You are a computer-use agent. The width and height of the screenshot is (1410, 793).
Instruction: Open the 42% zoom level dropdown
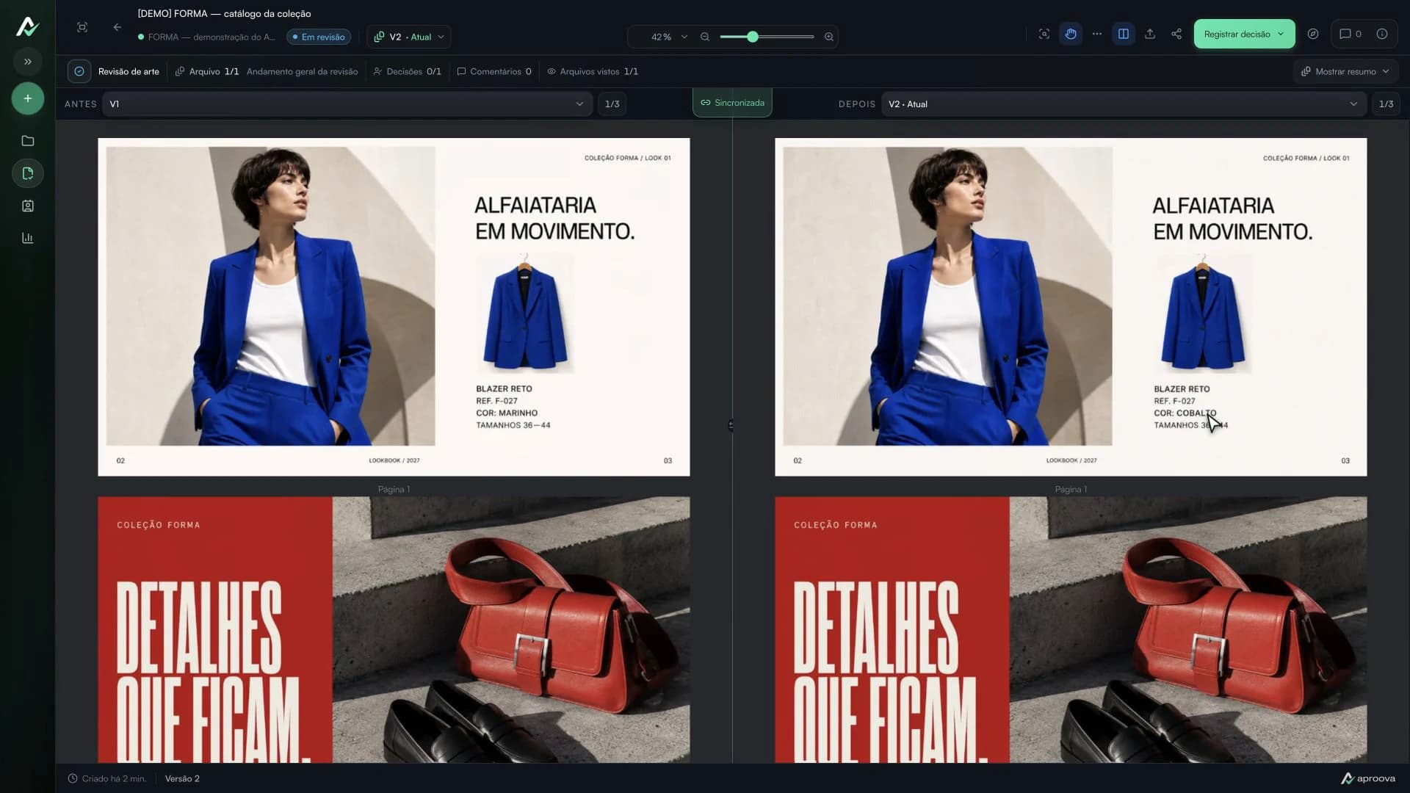[668, 37]
